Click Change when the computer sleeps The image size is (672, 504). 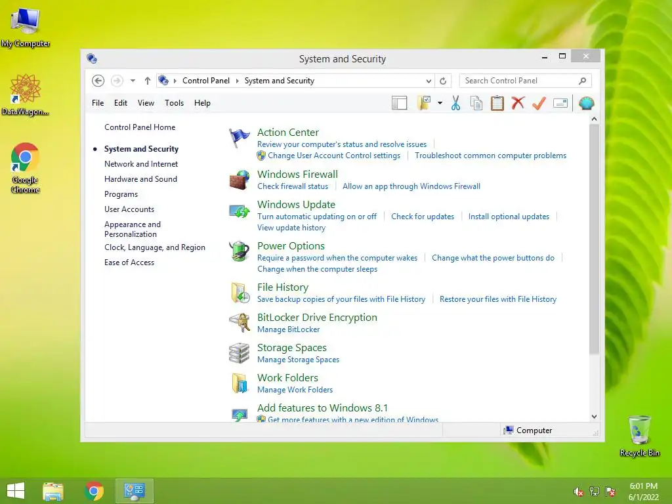tap(318, 269)
